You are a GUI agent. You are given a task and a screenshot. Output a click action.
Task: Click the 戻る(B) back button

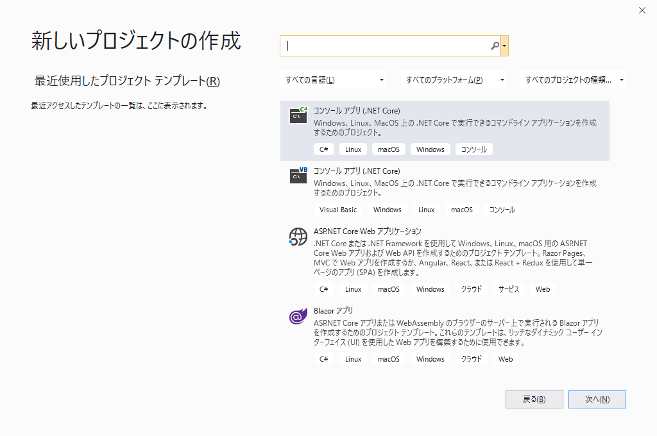coord(534,399)
